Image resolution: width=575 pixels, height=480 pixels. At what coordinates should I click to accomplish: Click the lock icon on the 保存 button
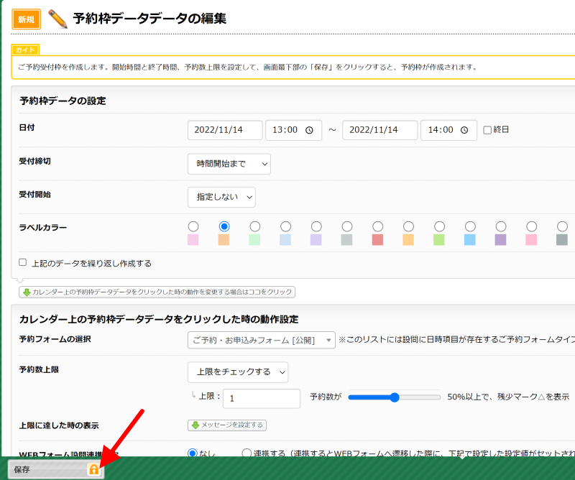[94, 469]
